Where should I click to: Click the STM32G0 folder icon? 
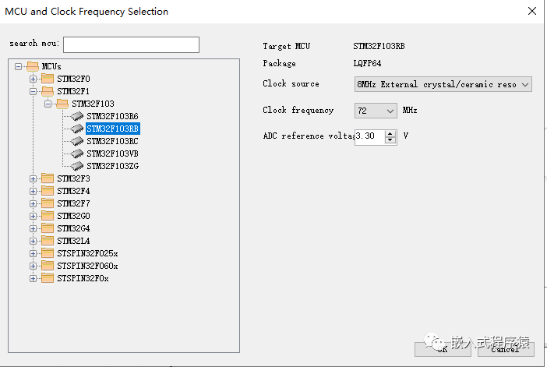[48, 216]
